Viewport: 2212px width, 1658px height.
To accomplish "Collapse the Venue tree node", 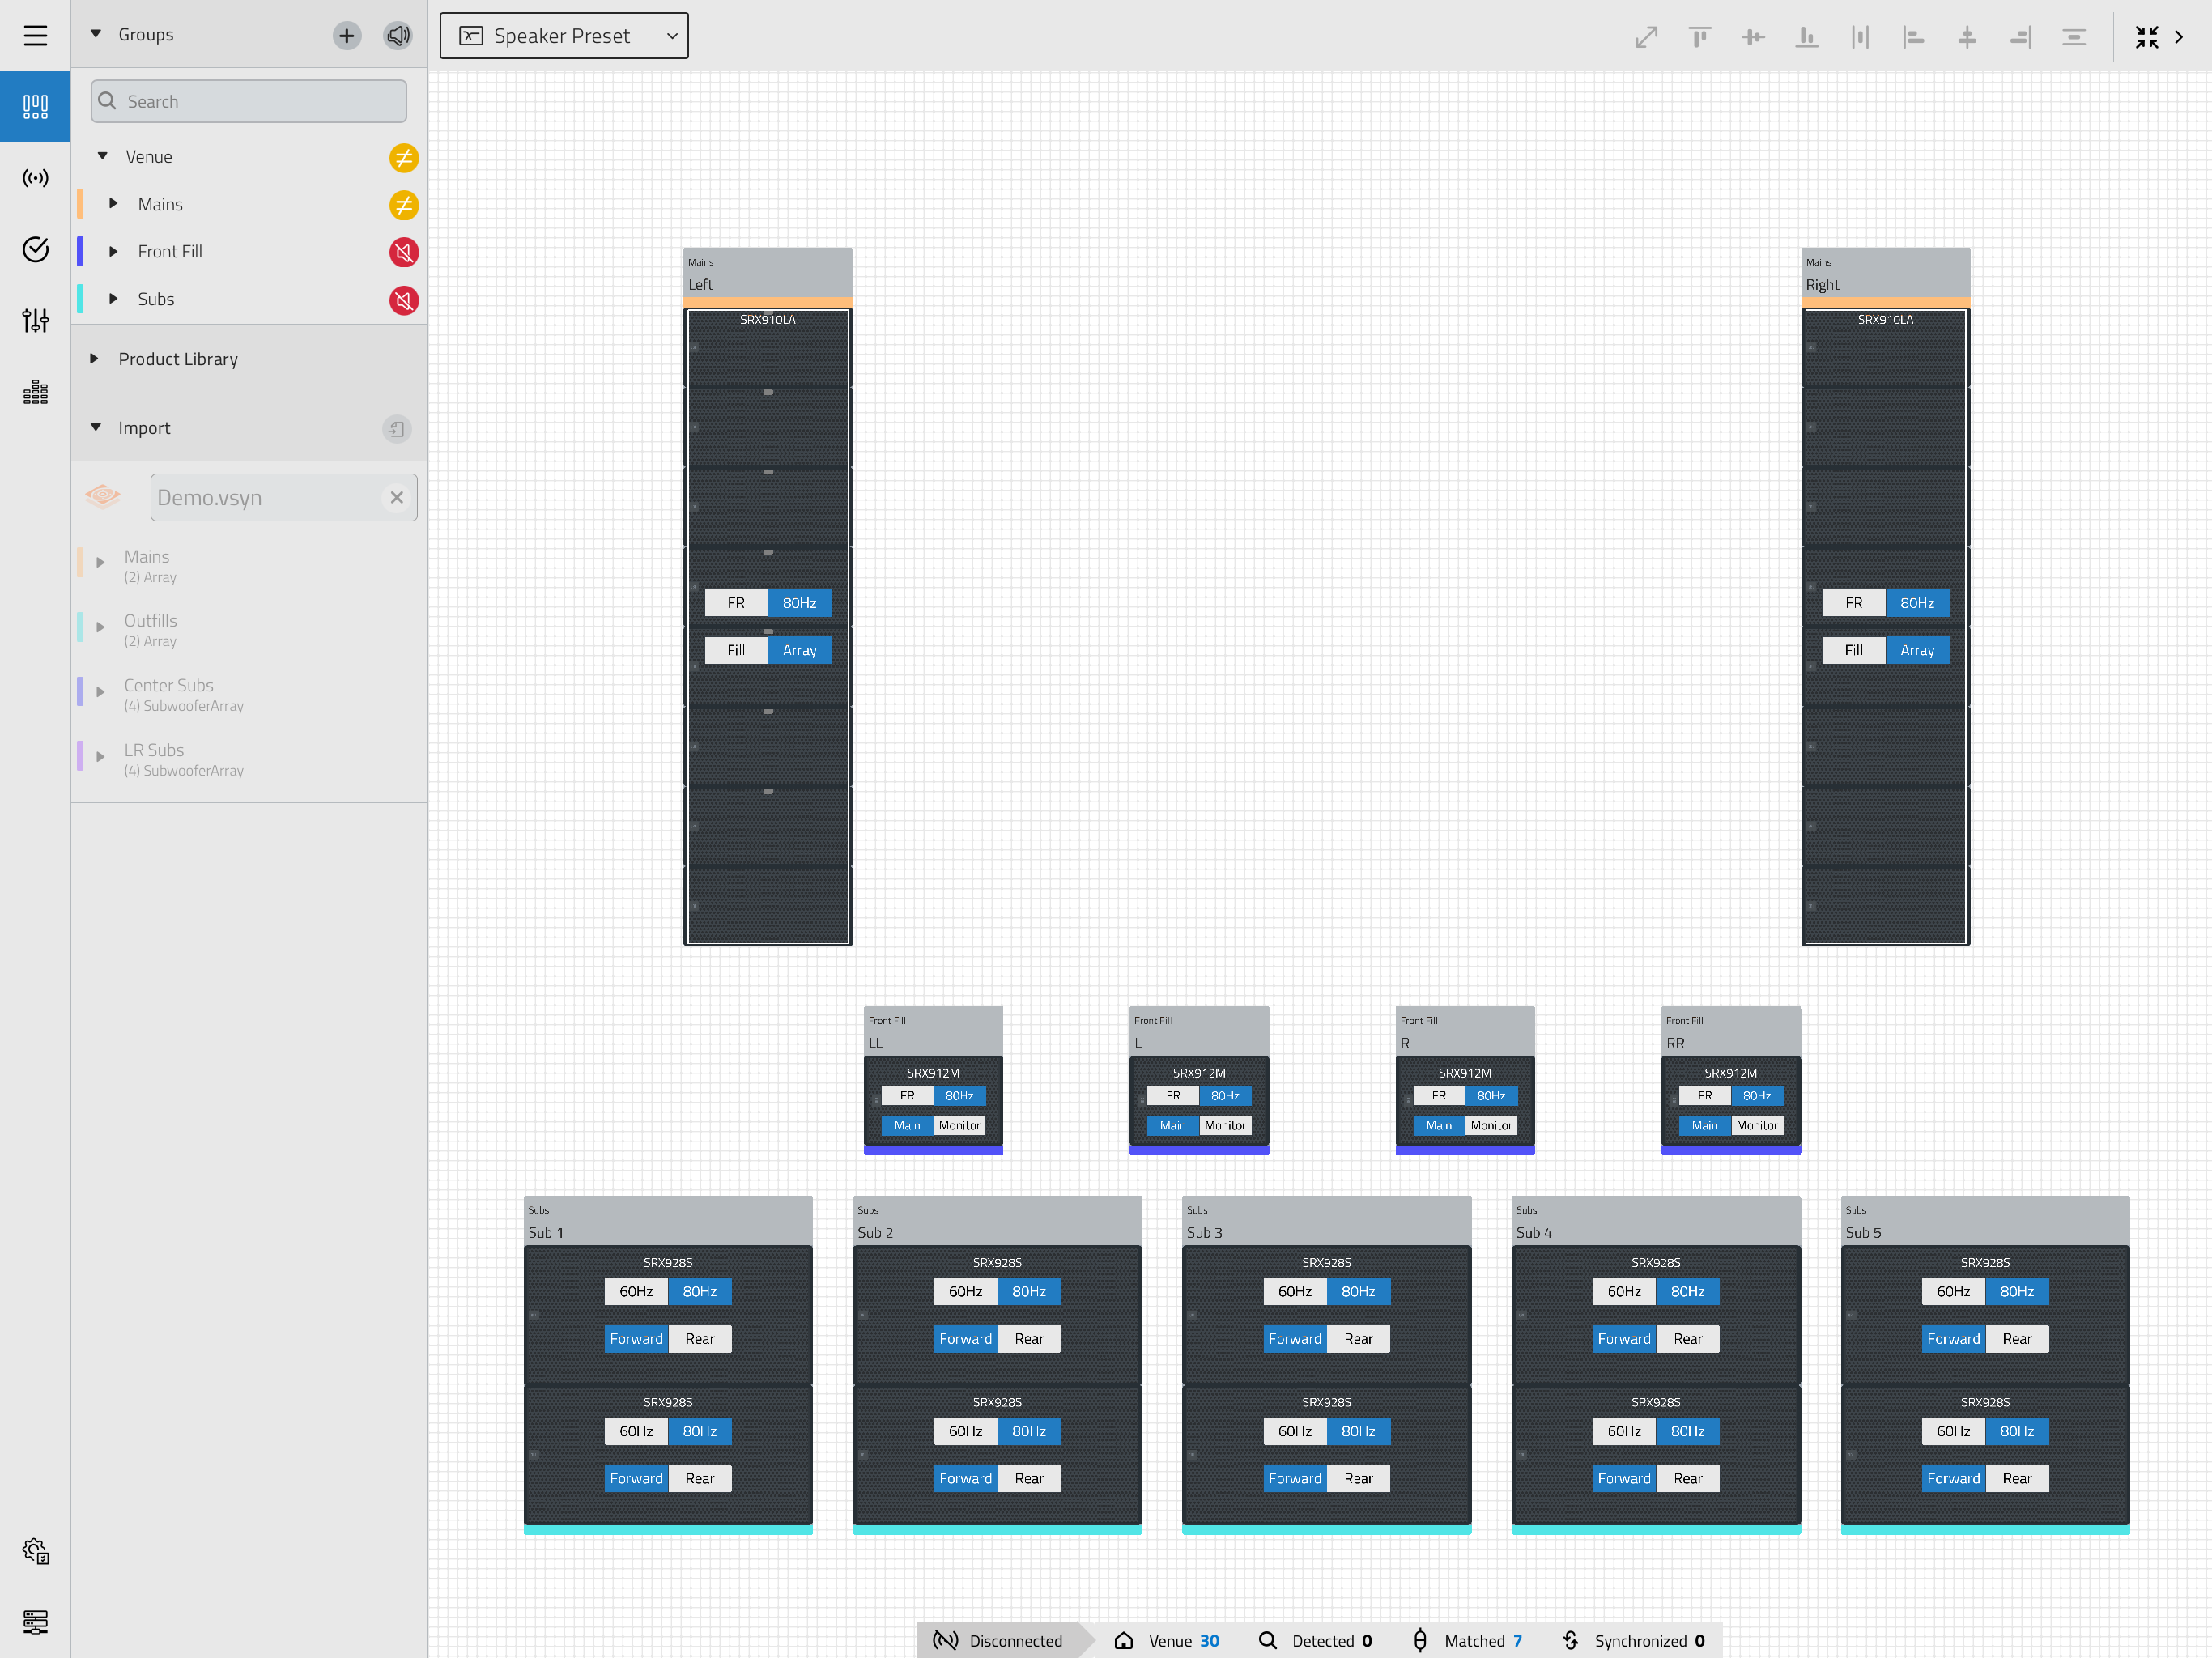I will [102, 156].
